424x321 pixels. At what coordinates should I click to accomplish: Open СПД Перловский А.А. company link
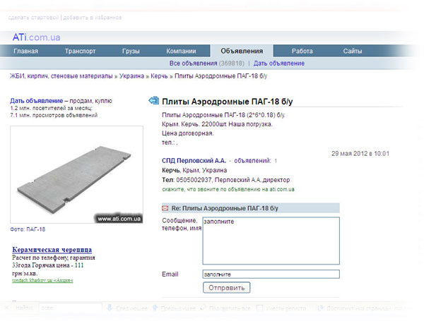[192, 161]
